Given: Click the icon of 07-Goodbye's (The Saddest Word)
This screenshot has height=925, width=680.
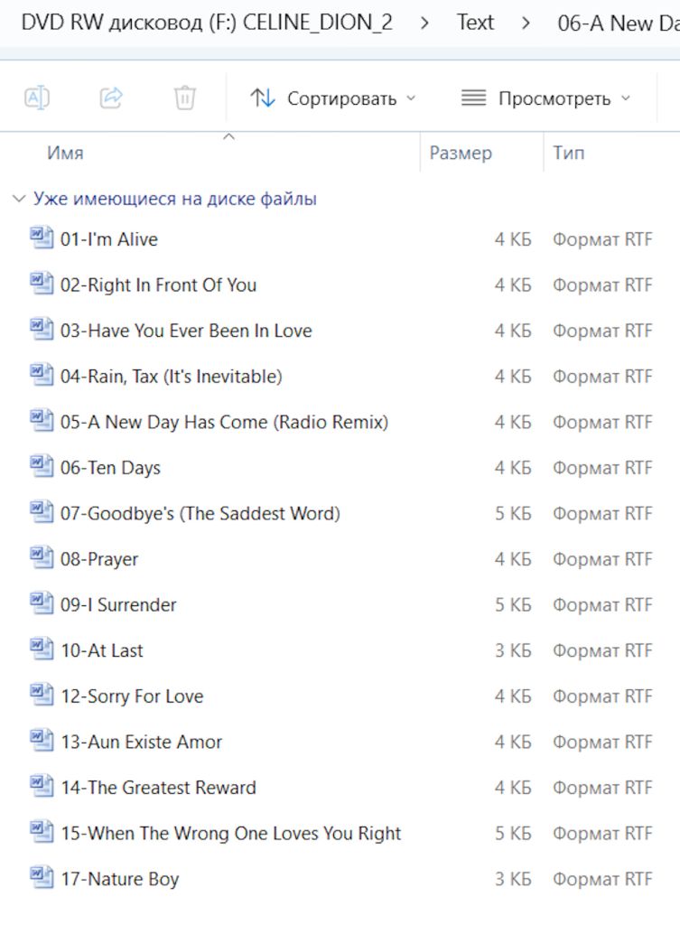Looking at the screenshot, I should pos(42,512).
